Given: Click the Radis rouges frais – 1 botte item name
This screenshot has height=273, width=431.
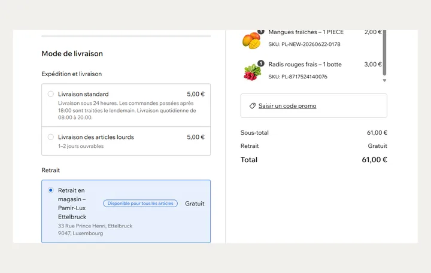Looking at the screenshot, I should click(305, 64).
